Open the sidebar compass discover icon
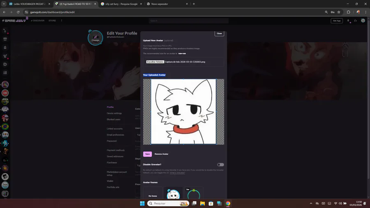This screenshot has height=208, width=370. [5, 64]
